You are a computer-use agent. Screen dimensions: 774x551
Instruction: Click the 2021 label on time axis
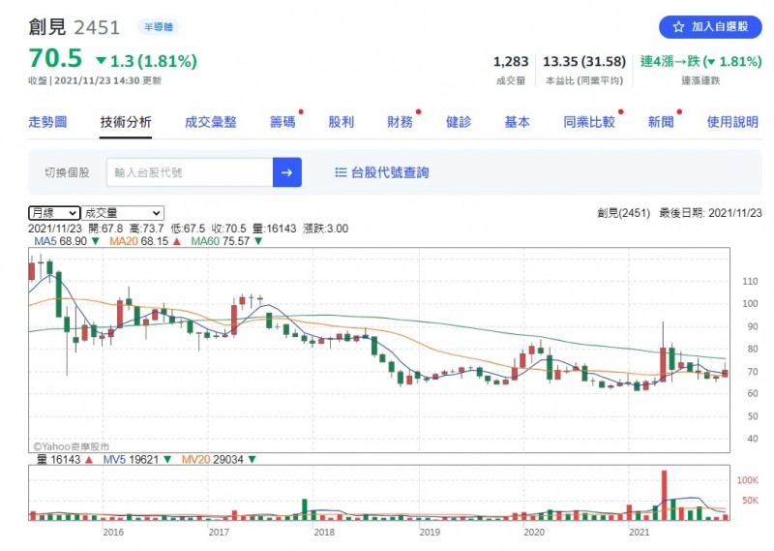coord(639,533)
